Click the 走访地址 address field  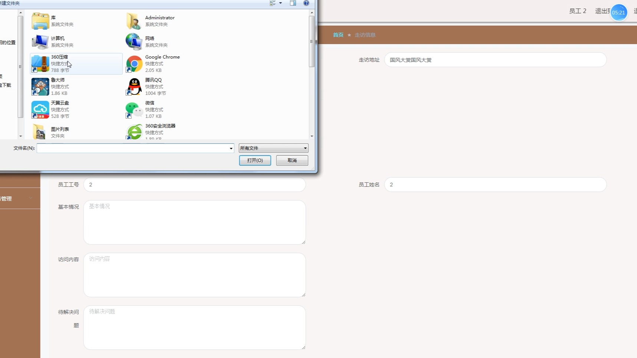click(x=495, y=60)
